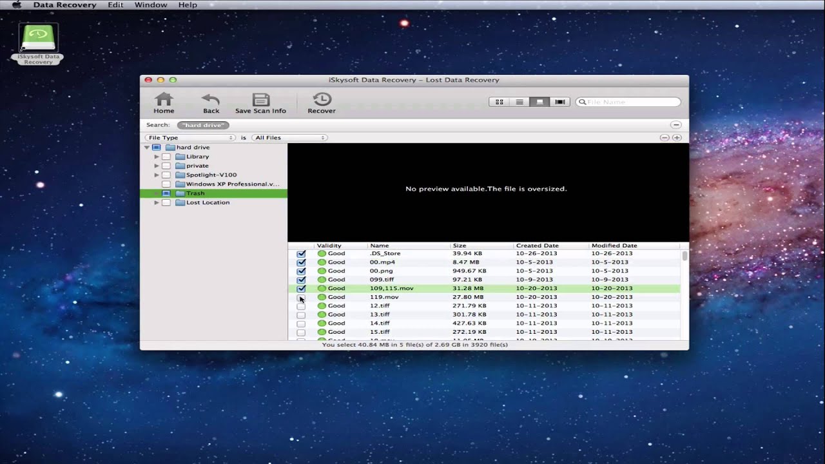Check the private folder checkbox

point(166,166)
